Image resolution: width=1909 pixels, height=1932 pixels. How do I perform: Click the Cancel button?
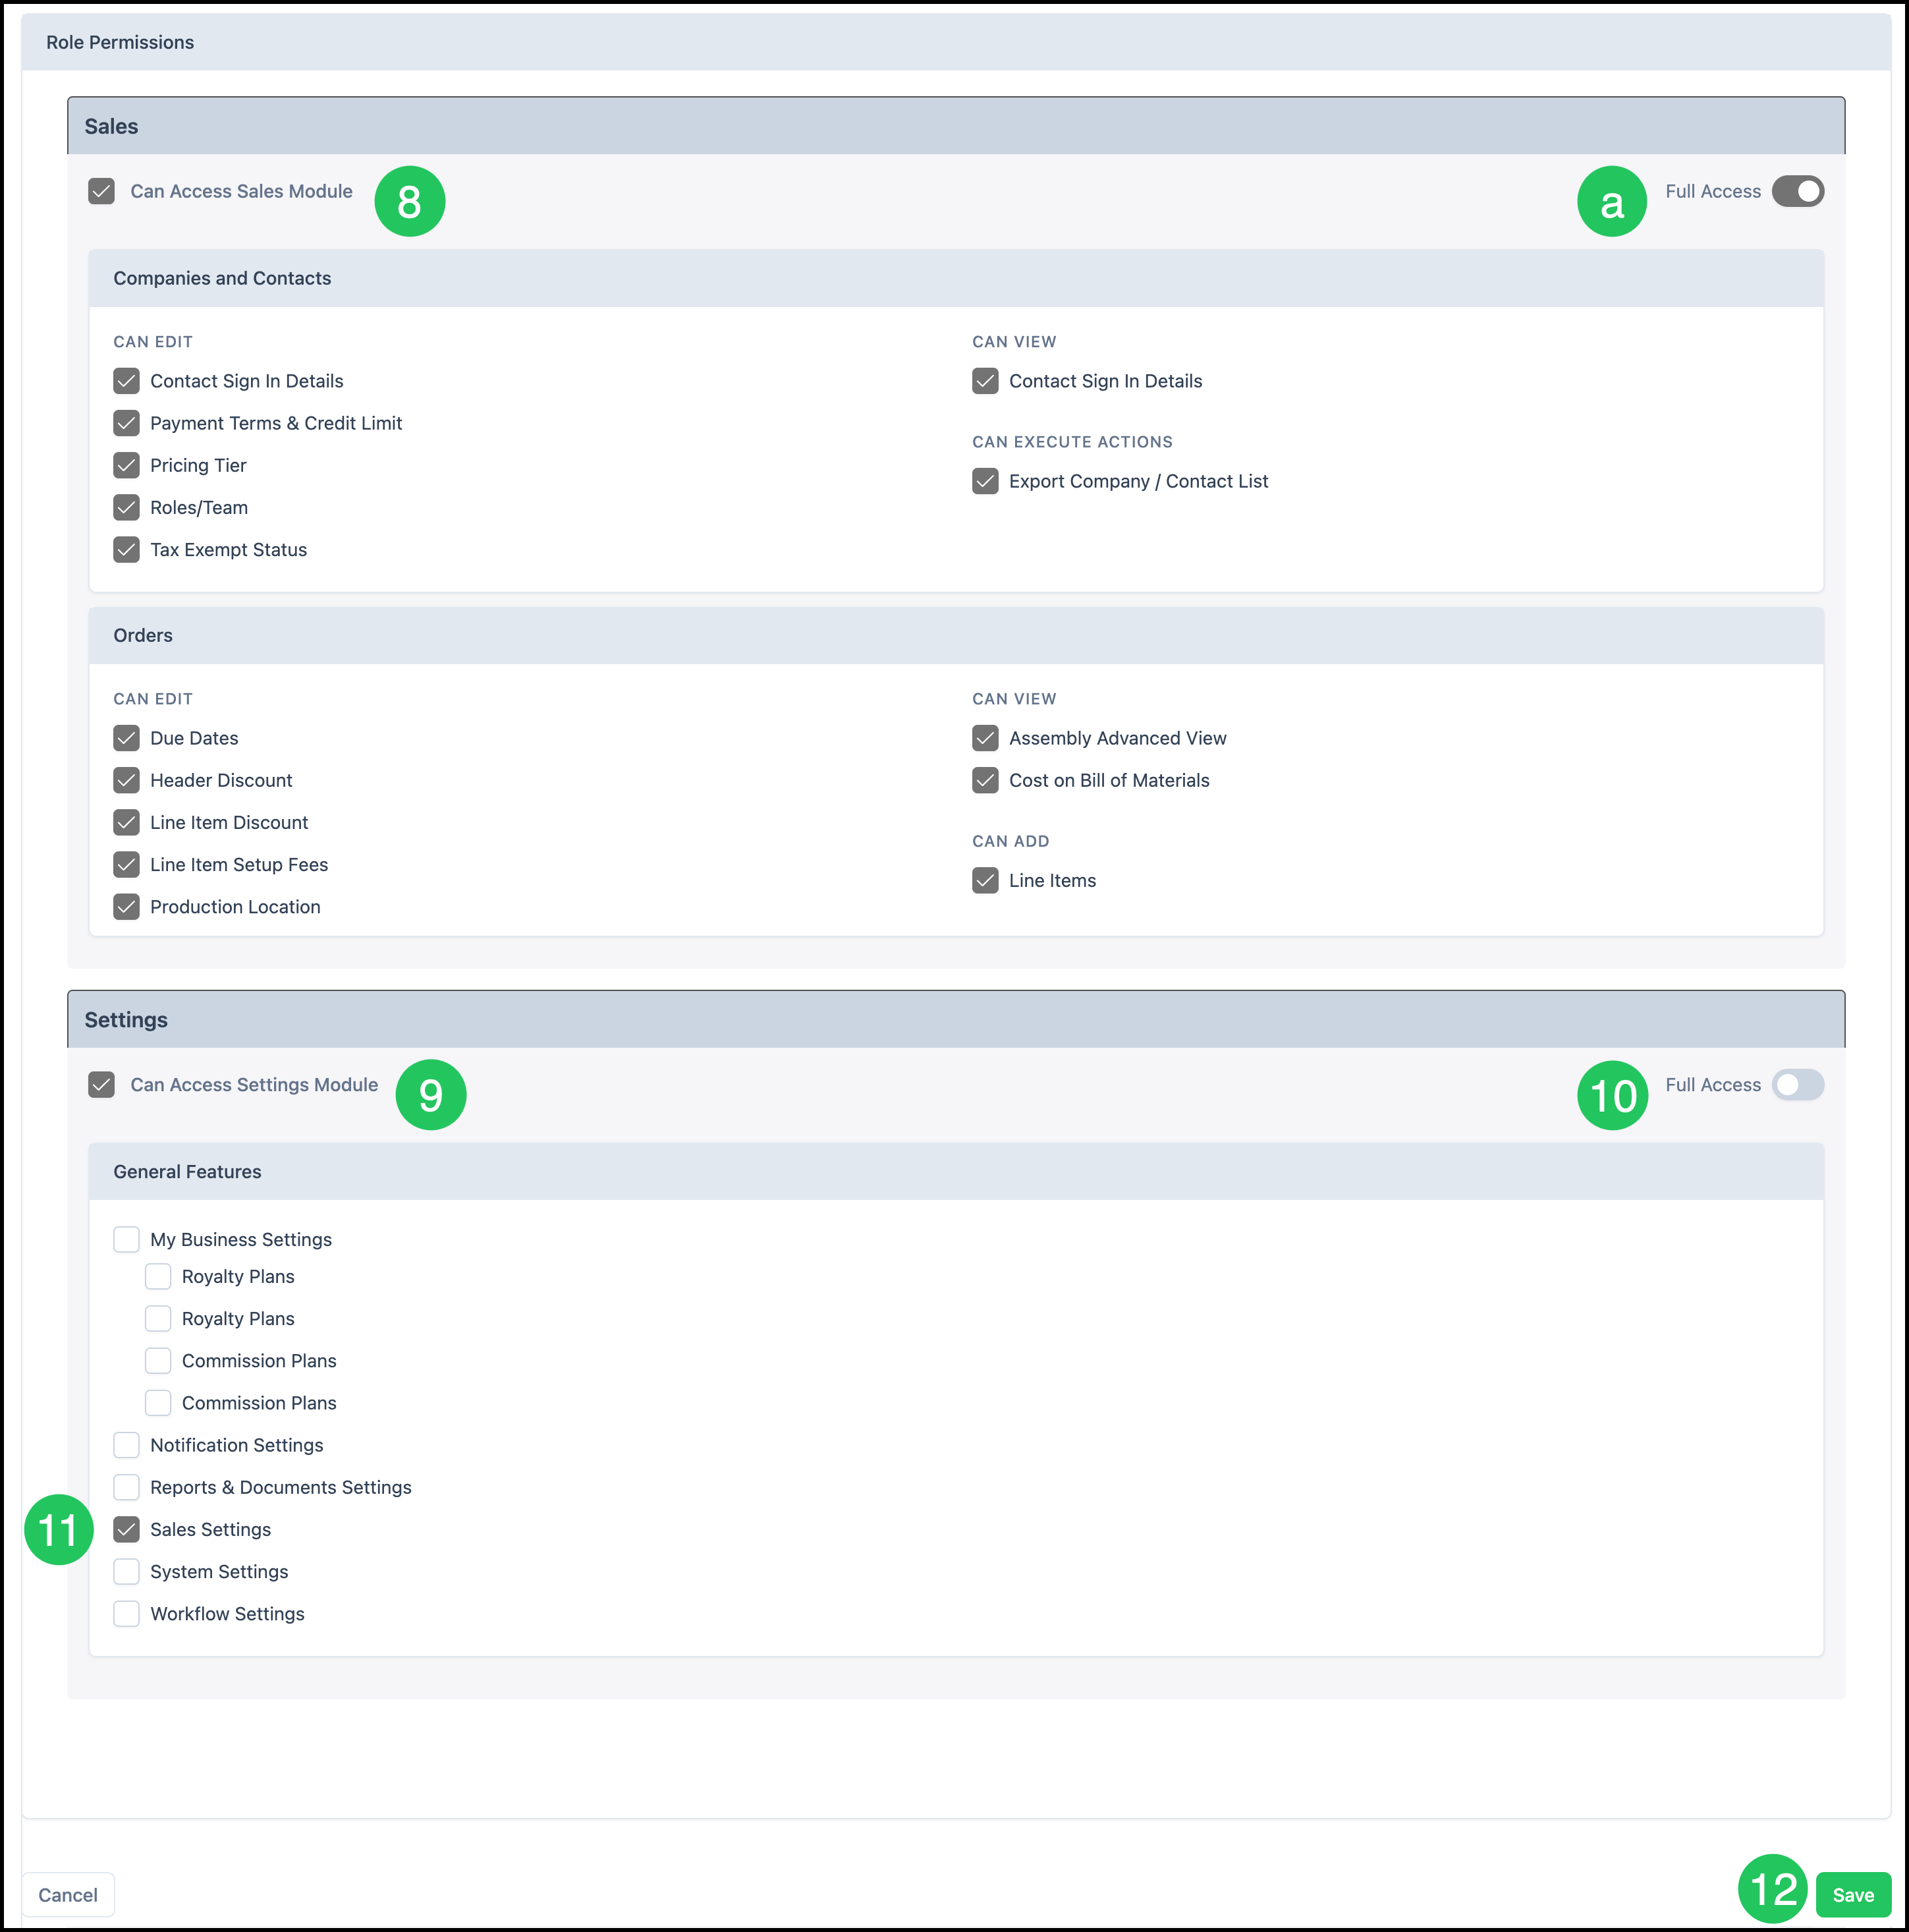click(68, 1895)
